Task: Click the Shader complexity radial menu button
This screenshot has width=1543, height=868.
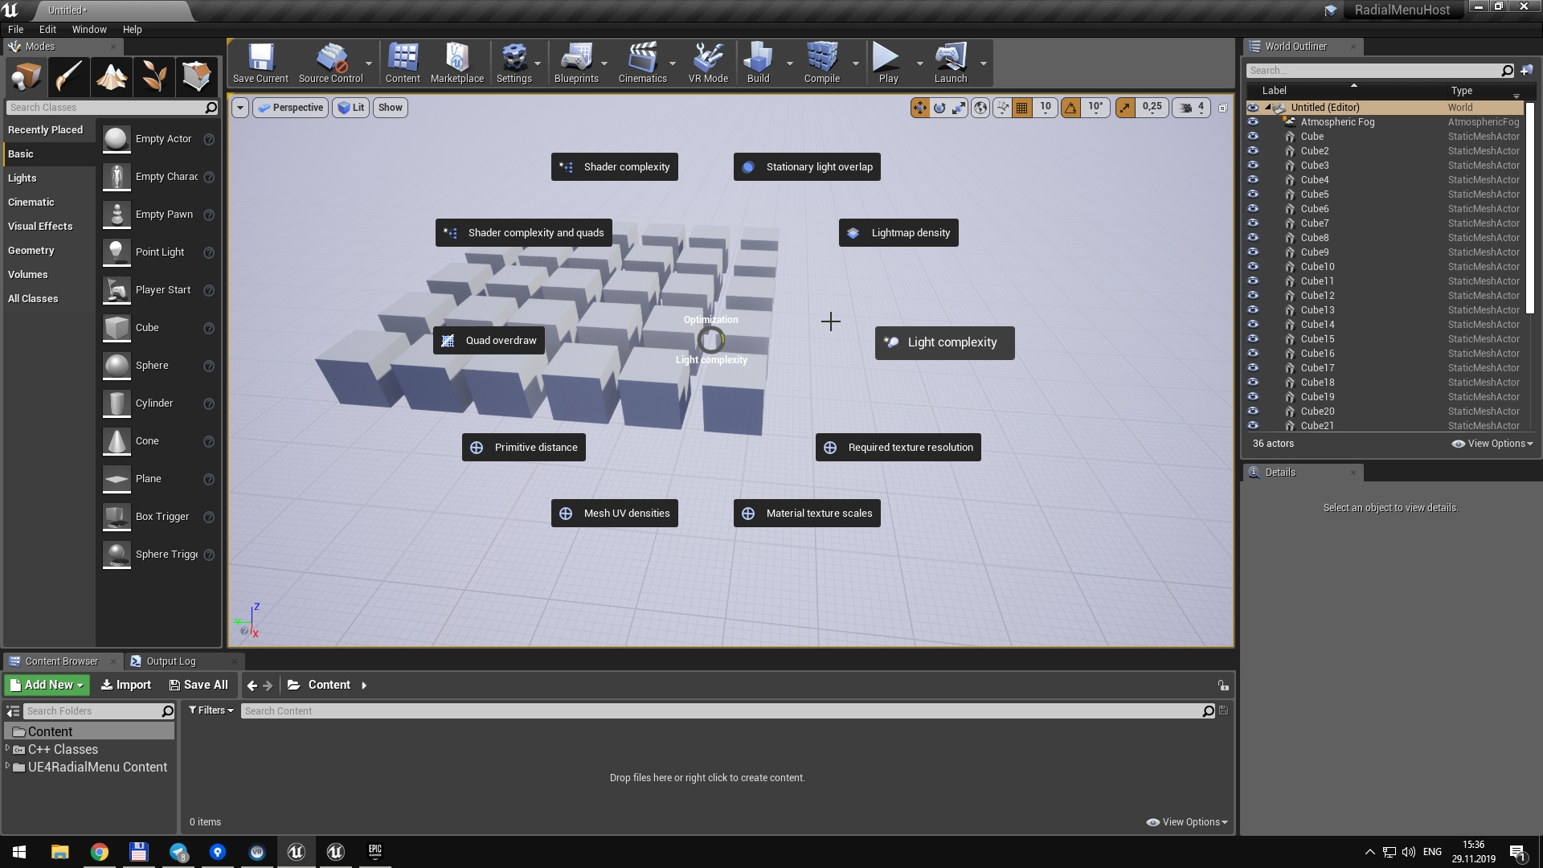Action: click(615, 167)
